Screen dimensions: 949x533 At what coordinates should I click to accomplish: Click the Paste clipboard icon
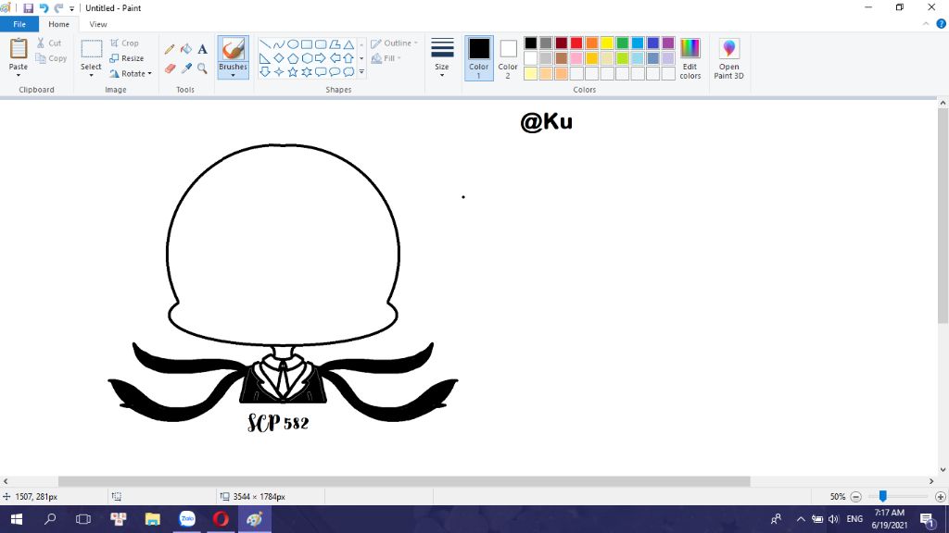[19, 50]
